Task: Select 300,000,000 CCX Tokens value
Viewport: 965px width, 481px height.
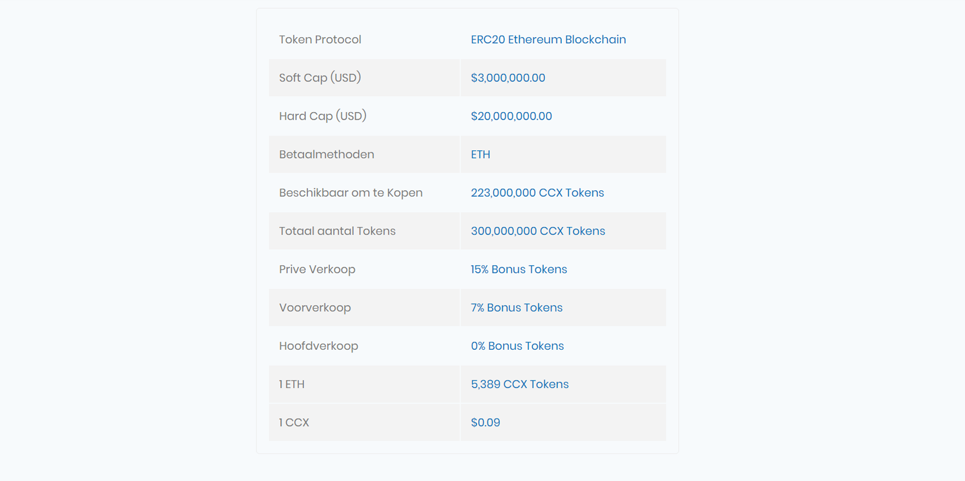Action: [538, 231]
